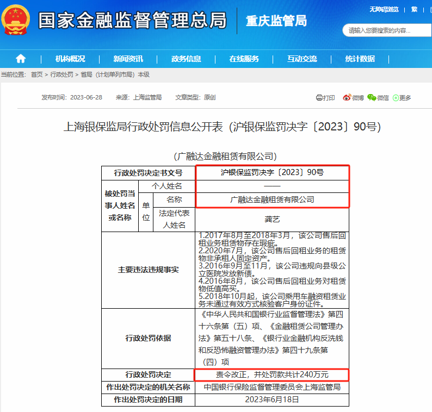Open more sharing options (更多)

[402, 98]
